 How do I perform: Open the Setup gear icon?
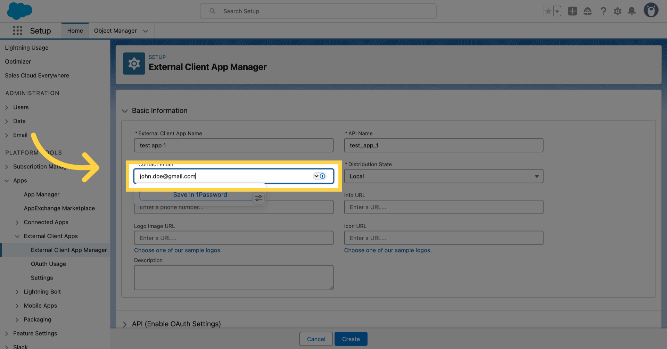coord(618,11)
